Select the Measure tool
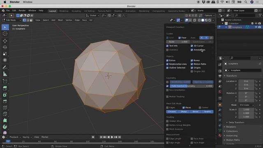Screen dimensions: 263x148 [5, 74]
